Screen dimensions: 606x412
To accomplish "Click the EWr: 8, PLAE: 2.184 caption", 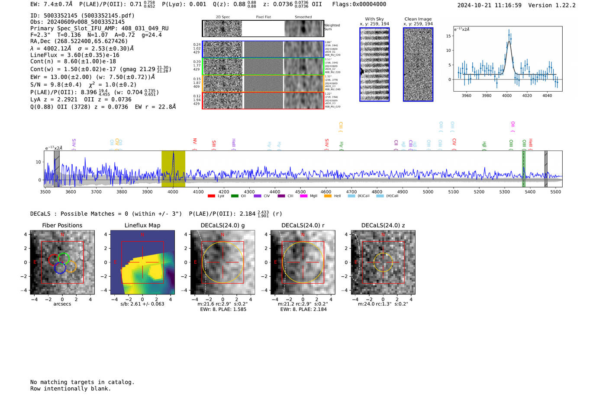I will click(303, 310).
